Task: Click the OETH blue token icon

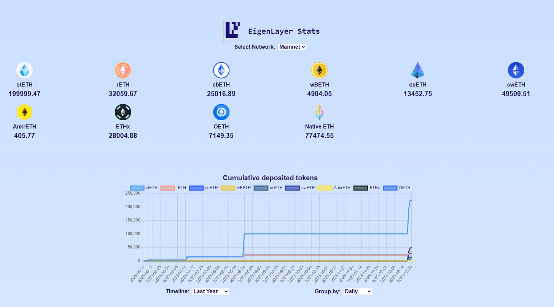Action: point(221,112)
